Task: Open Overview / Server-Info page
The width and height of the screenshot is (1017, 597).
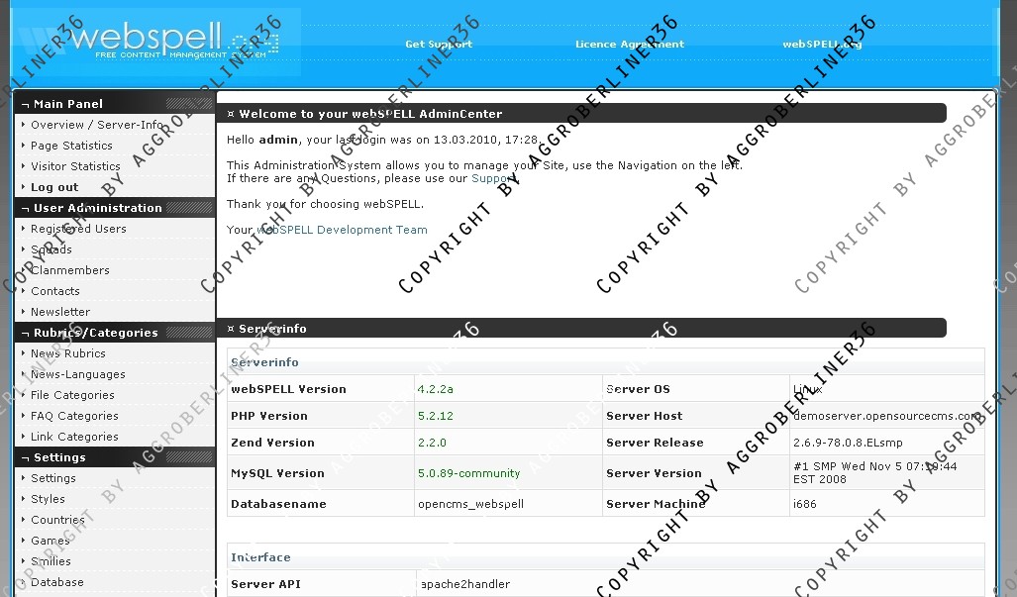Action: (96, 125)
